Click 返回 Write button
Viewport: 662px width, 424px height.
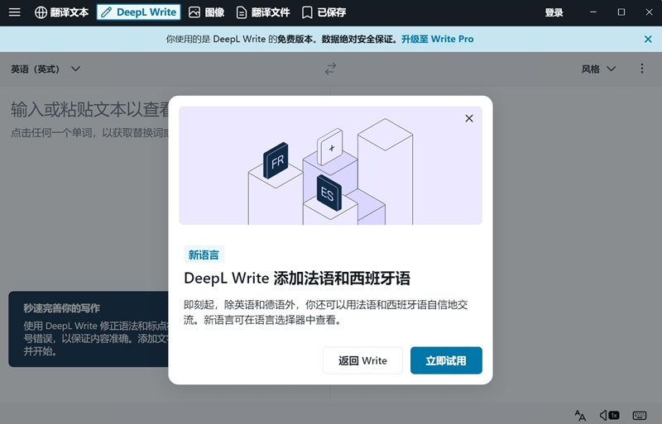point(362,360)
